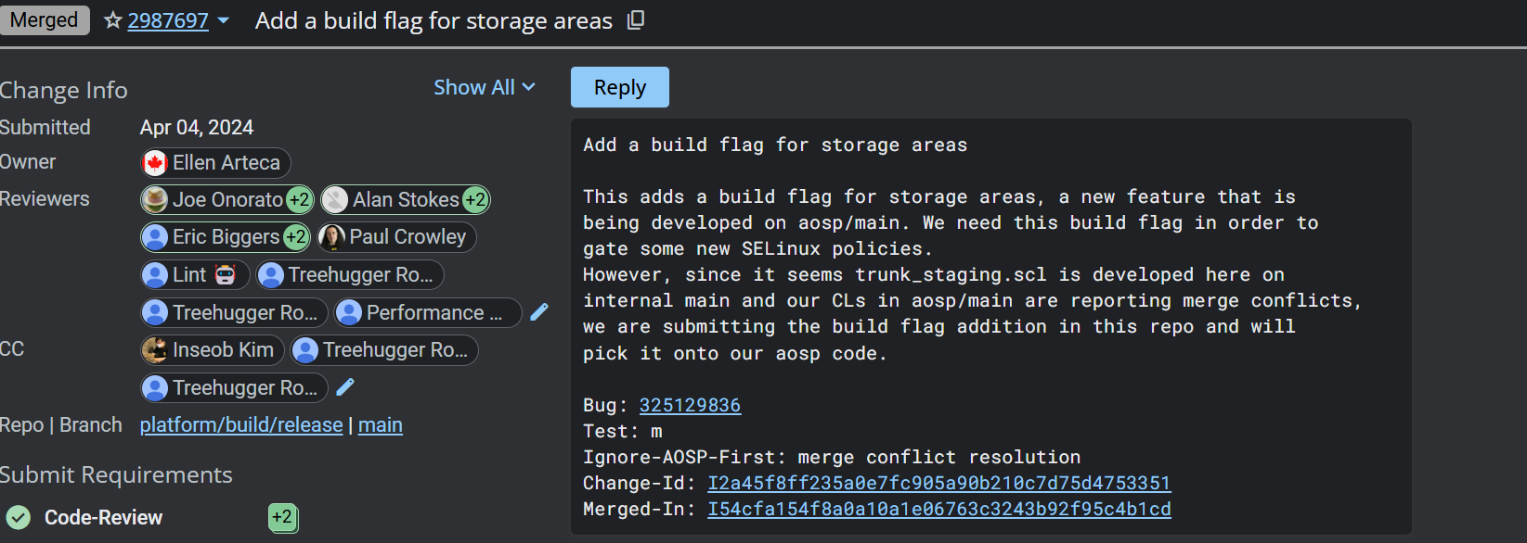The width and height of the screenshot is (1527, 543).
Task: Edit reviewers with the pencil icon
Action: pos(539,312)
